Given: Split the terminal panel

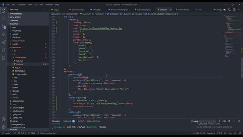Looking at the screenshot, I should (224, 121).
